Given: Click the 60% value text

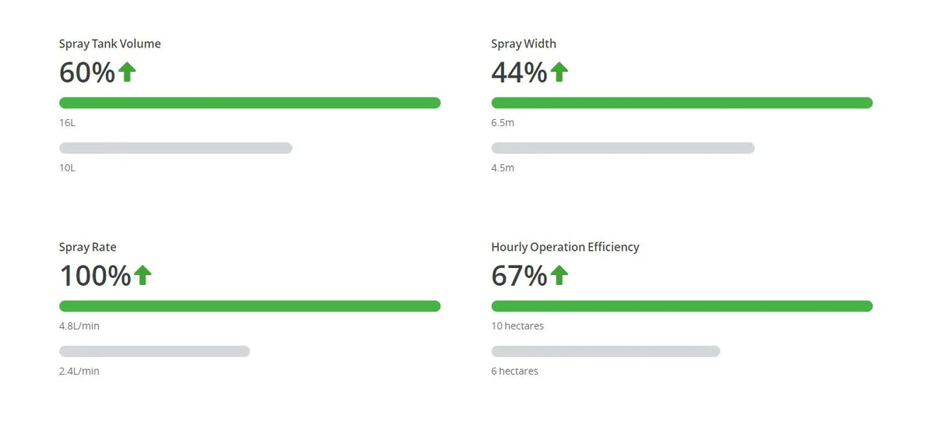Looking at the screenshot, I should (87, 72).
